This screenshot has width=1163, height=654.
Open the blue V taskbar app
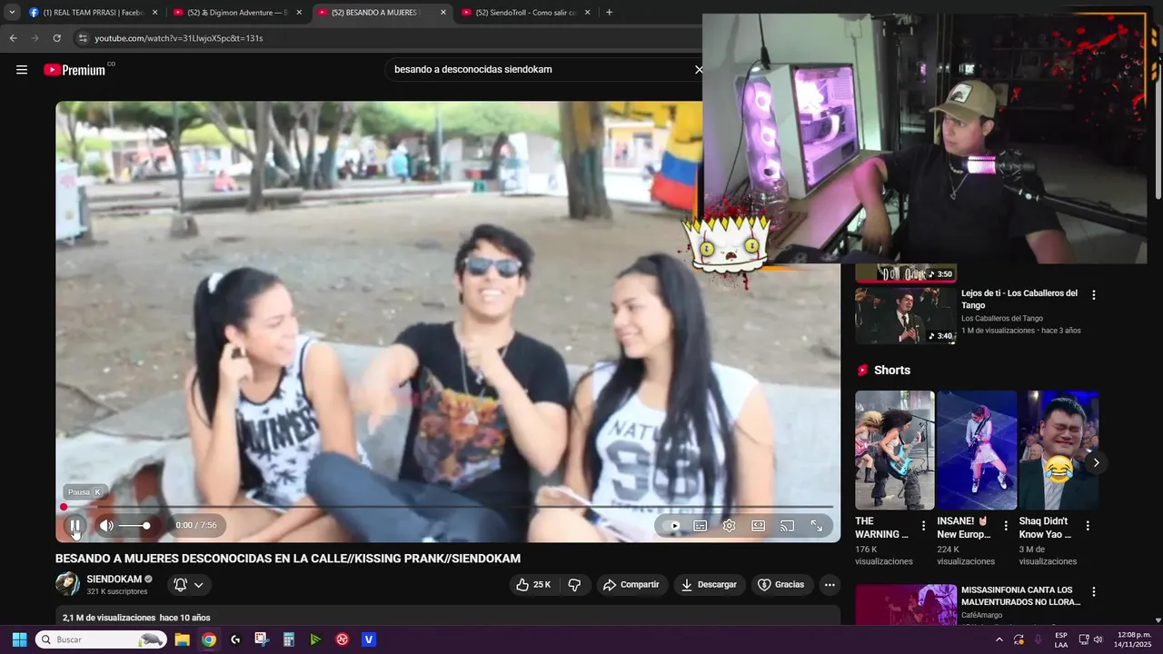[x=368, y=639]
